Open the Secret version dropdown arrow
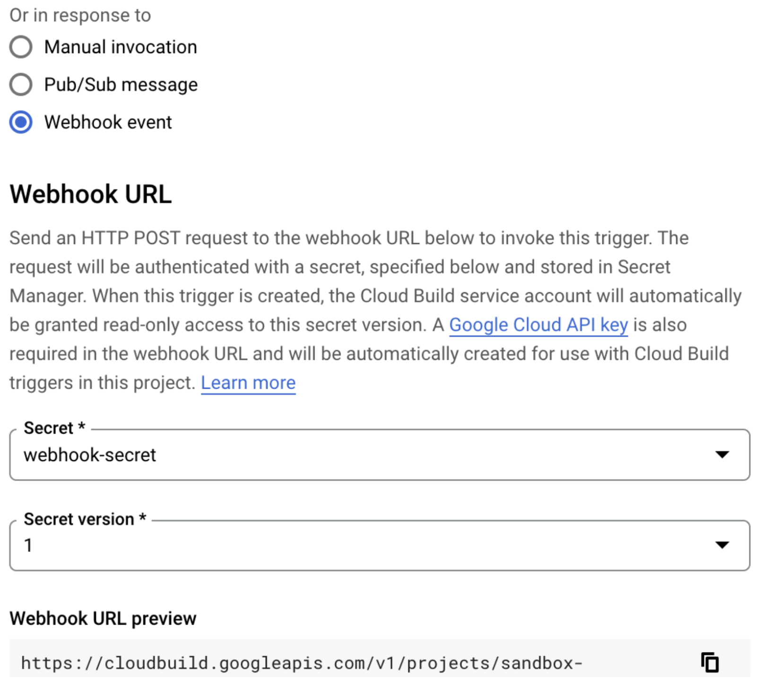765x696 pixels. pyautogui.click(x=722, y=545)
